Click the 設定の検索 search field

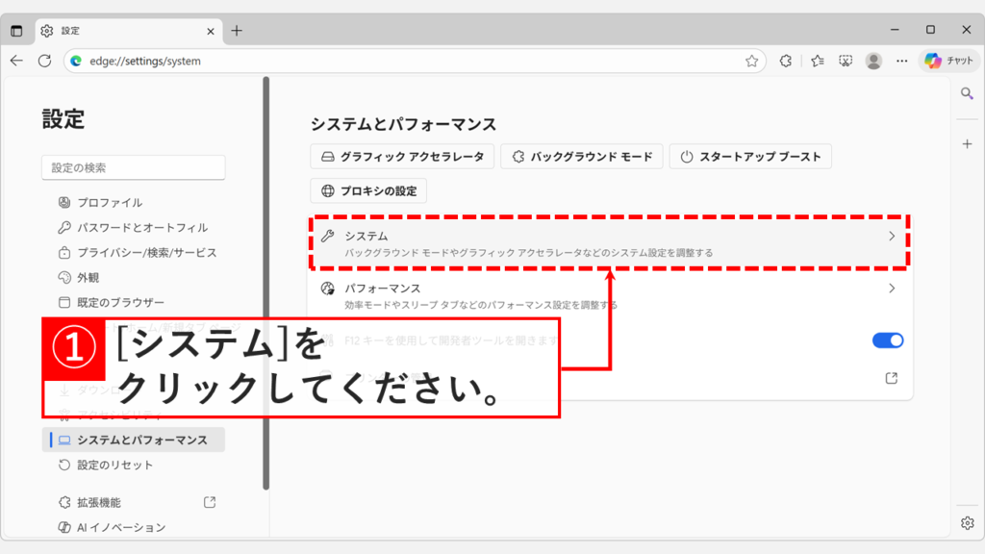(x=133, y=166)
